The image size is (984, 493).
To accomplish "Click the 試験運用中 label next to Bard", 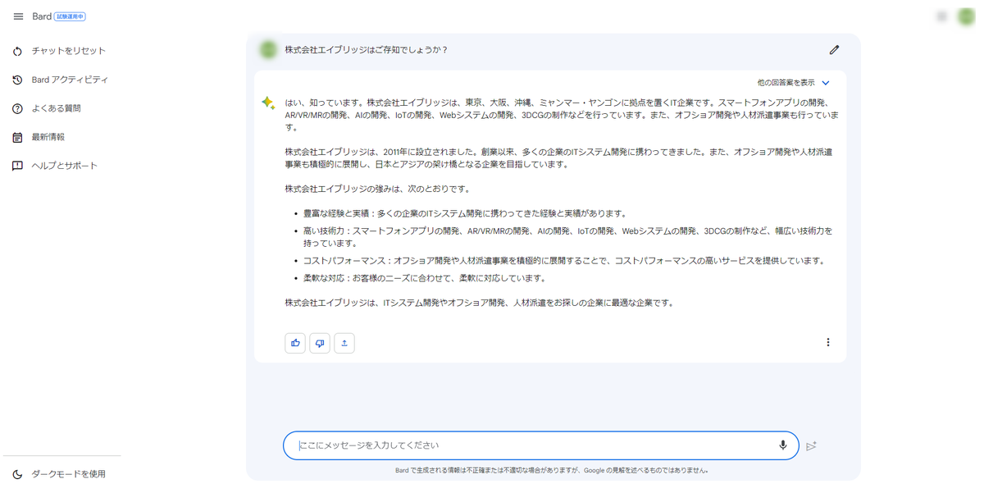I will click(x=69, y=16).
